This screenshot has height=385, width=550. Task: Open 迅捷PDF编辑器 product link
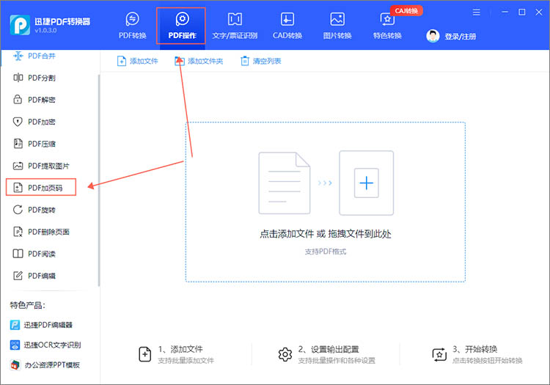[41, 325]
